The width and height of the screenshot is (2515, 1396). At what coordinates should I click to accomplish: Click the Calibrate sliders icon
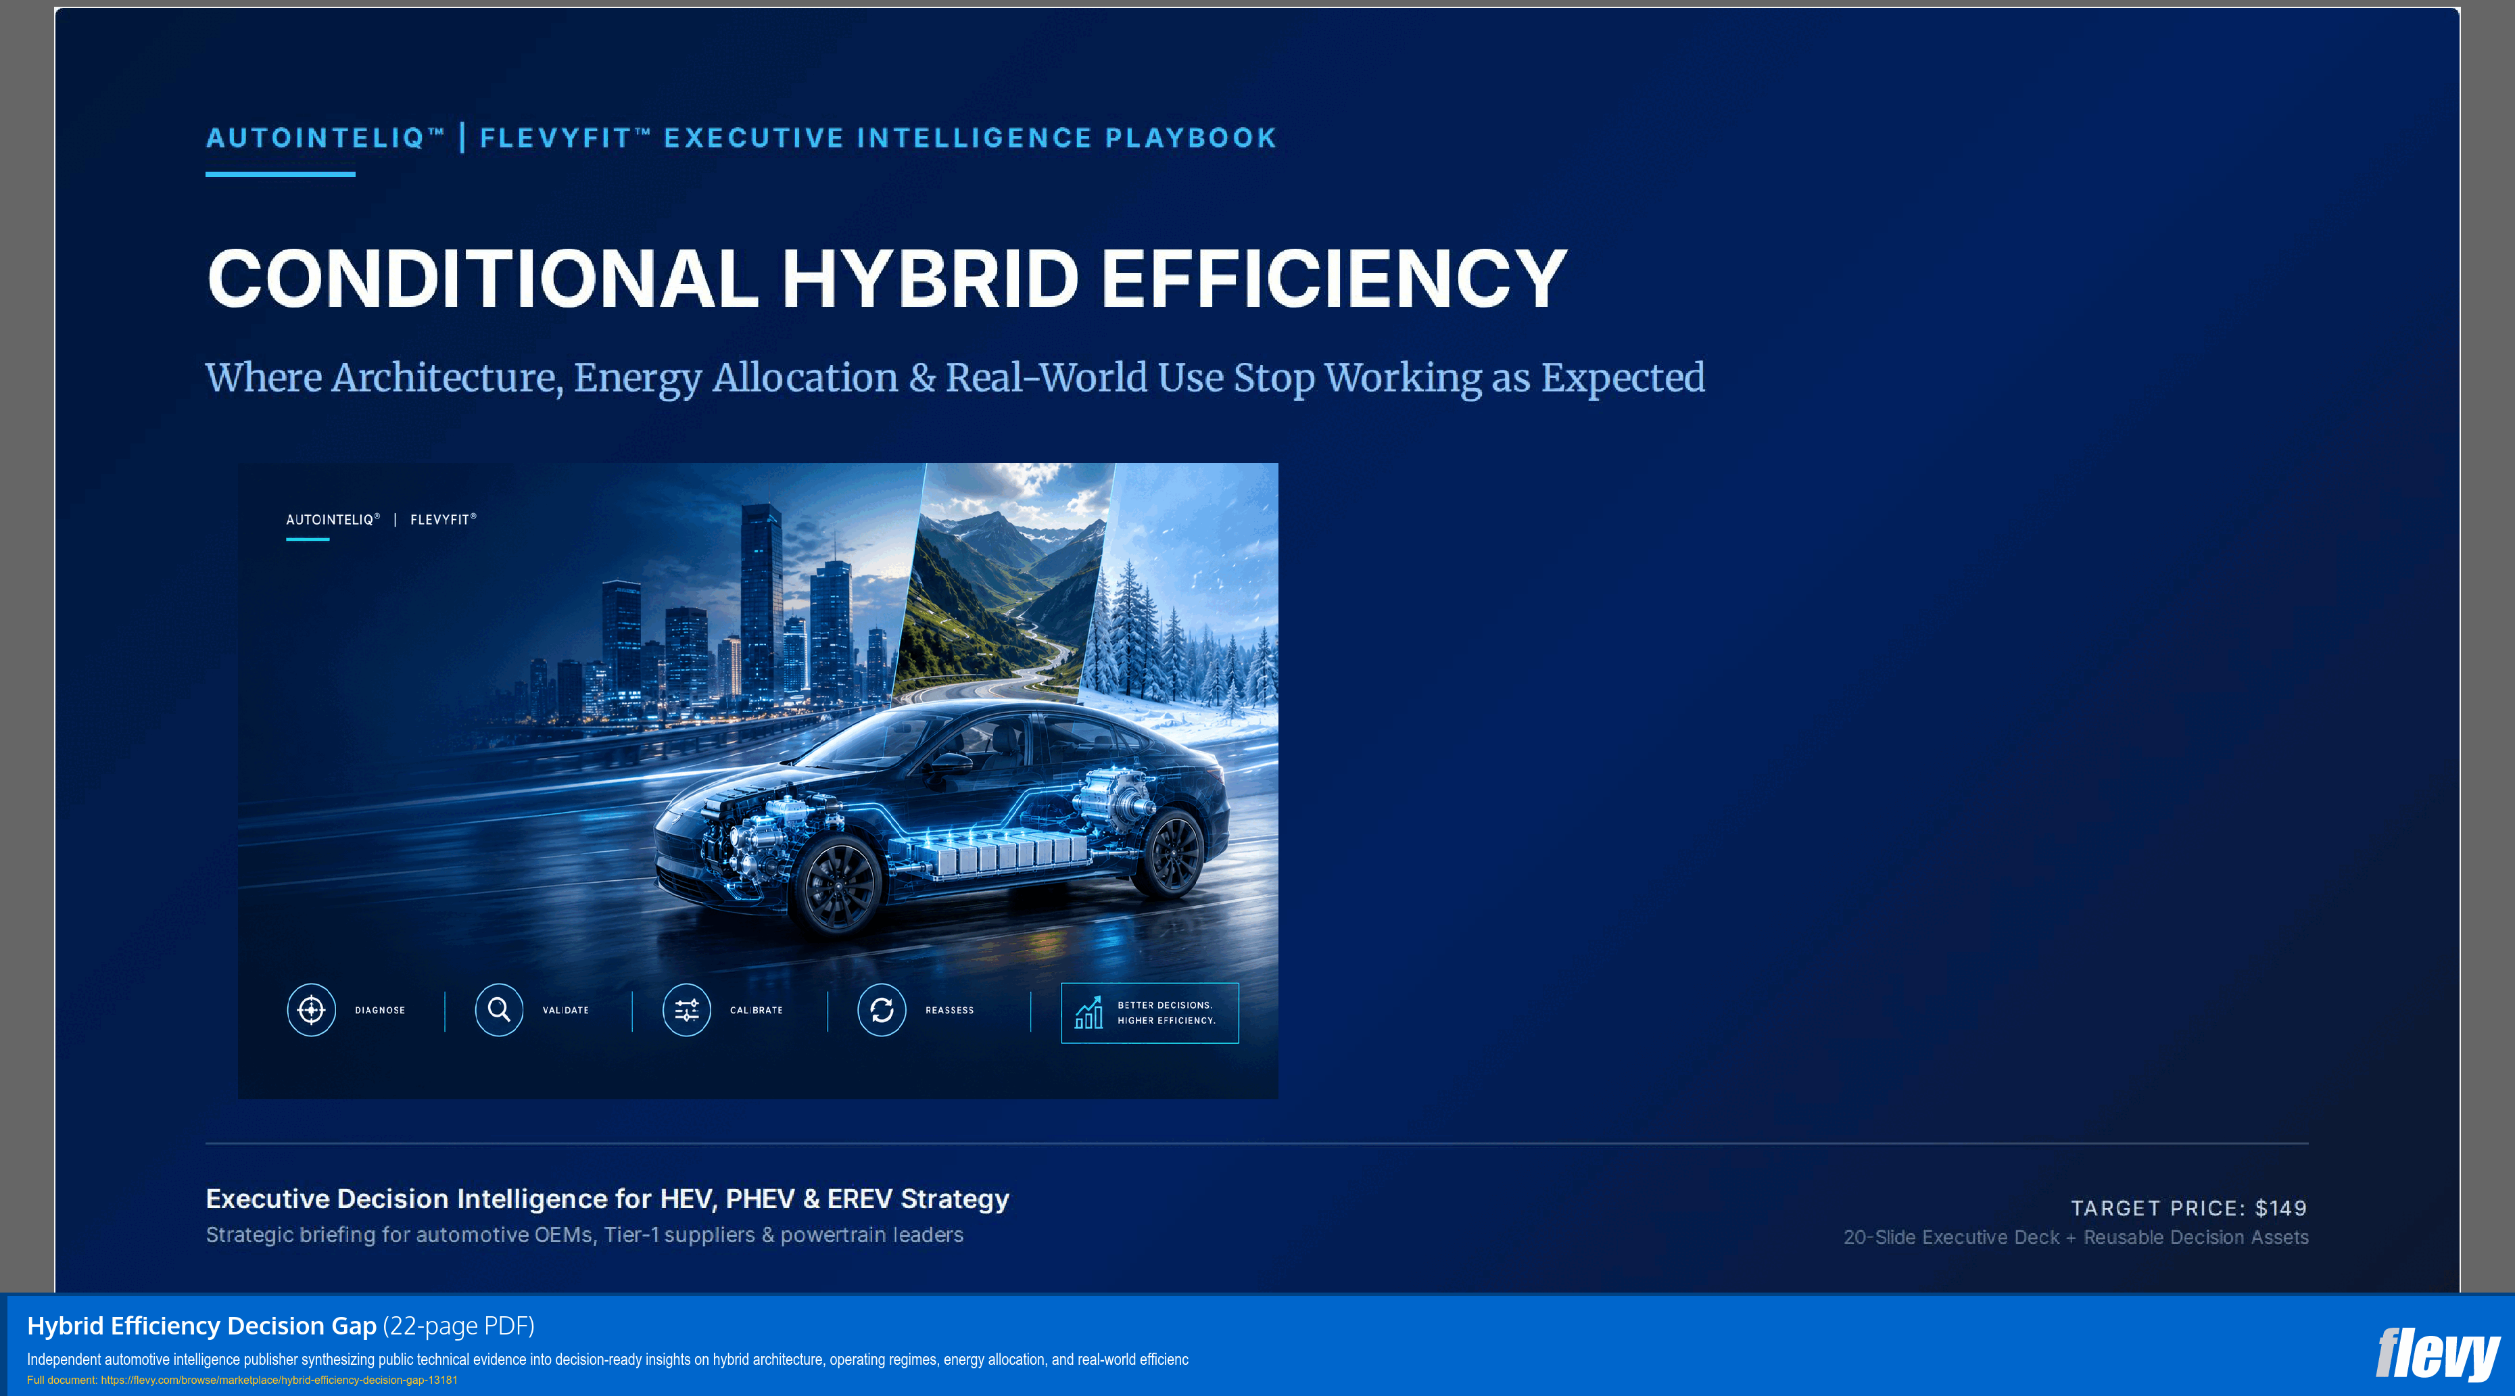tap(686, 1009)
